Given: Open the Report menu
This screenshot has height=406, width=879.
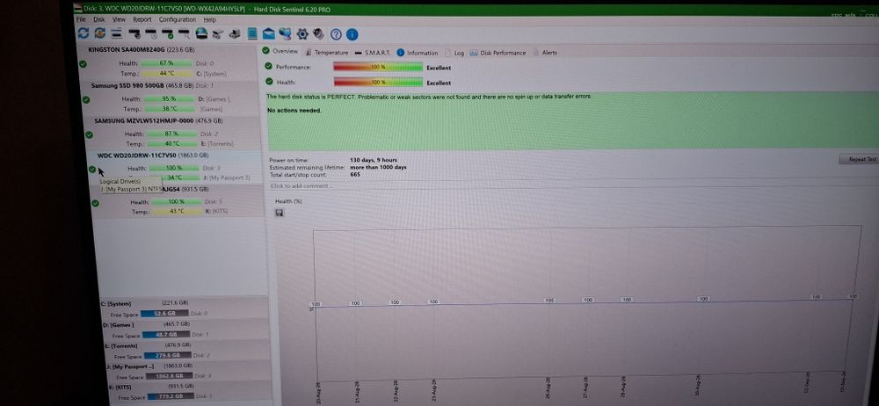Looking at the screenshot, I should 142,19.
